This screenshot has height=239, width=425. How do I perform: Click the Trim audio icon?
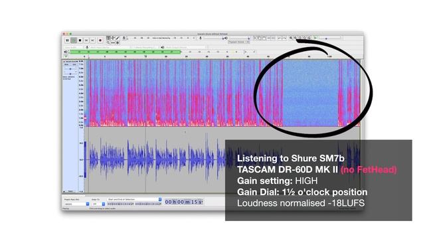tap(269, 39)
